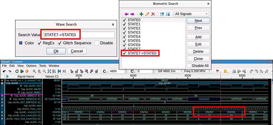Open the Tools menu

(x=42, y=66)
